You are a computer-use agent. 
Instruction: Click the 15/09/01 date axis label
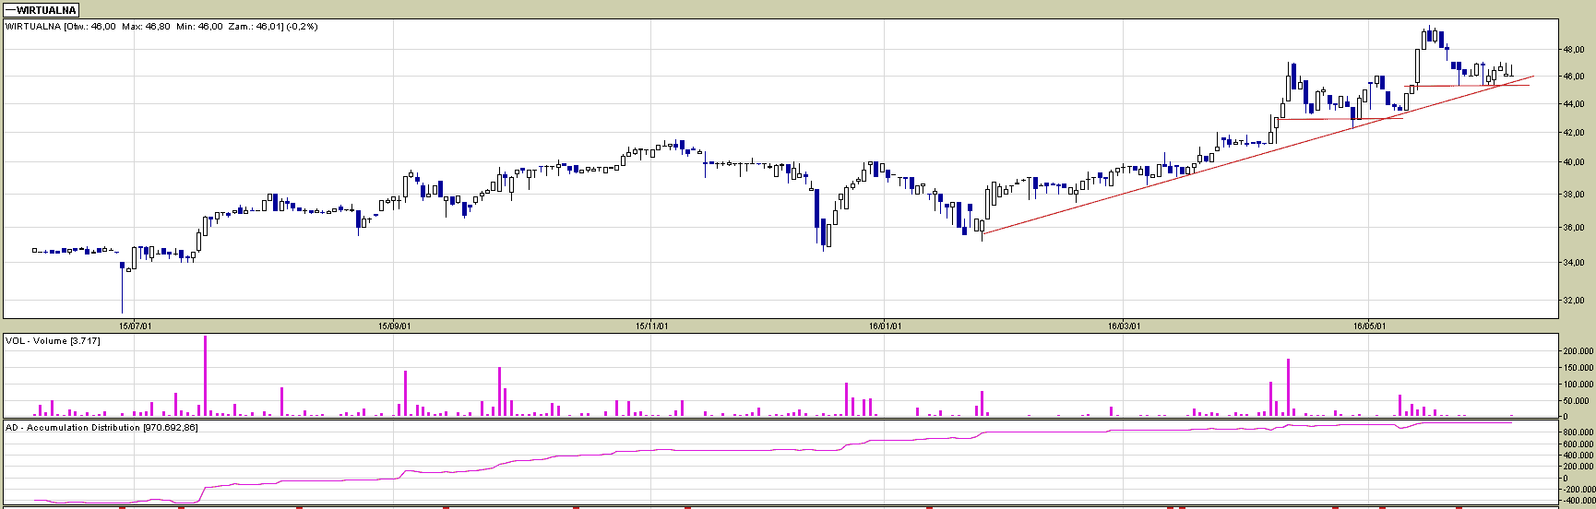click(394, 326)
